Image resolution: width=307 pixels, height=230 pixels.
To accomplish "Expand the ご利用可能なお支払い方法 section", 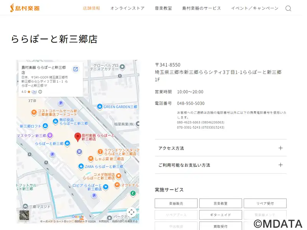I will pyautogui.click(x=221, y=165).
